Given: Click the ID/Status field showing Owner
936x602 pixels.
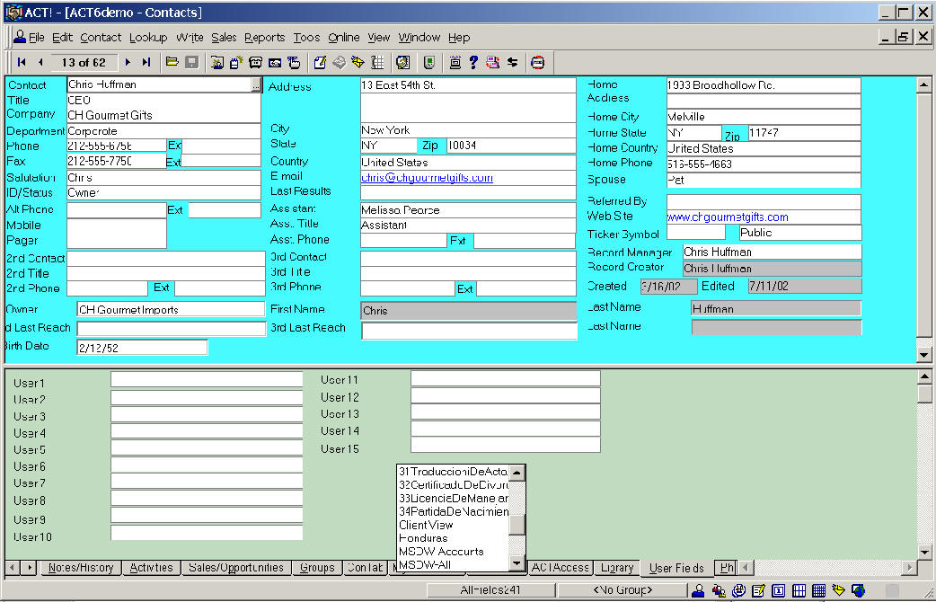Looking at the screenshot, I should [163, 193].
